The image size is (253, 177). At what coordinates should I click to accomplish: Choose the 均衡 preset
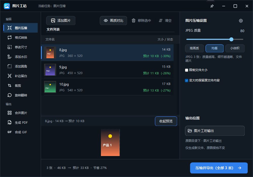pyautogui.click(x=215, y=48)
